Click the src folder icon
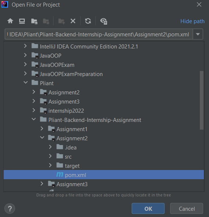The width and height of the screenshot is (209, 217). [x=60, y=156]
